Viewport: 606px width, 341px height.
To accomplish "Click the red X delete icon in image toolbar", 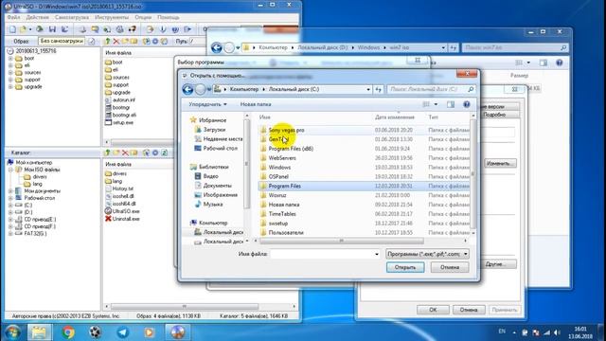I will 116,41.
